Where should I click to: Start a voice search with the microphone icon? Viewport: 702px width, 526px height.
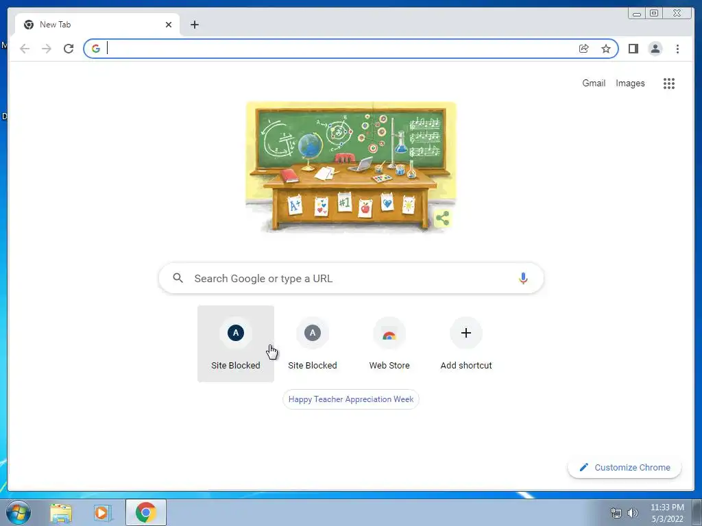tap(523, 278)
